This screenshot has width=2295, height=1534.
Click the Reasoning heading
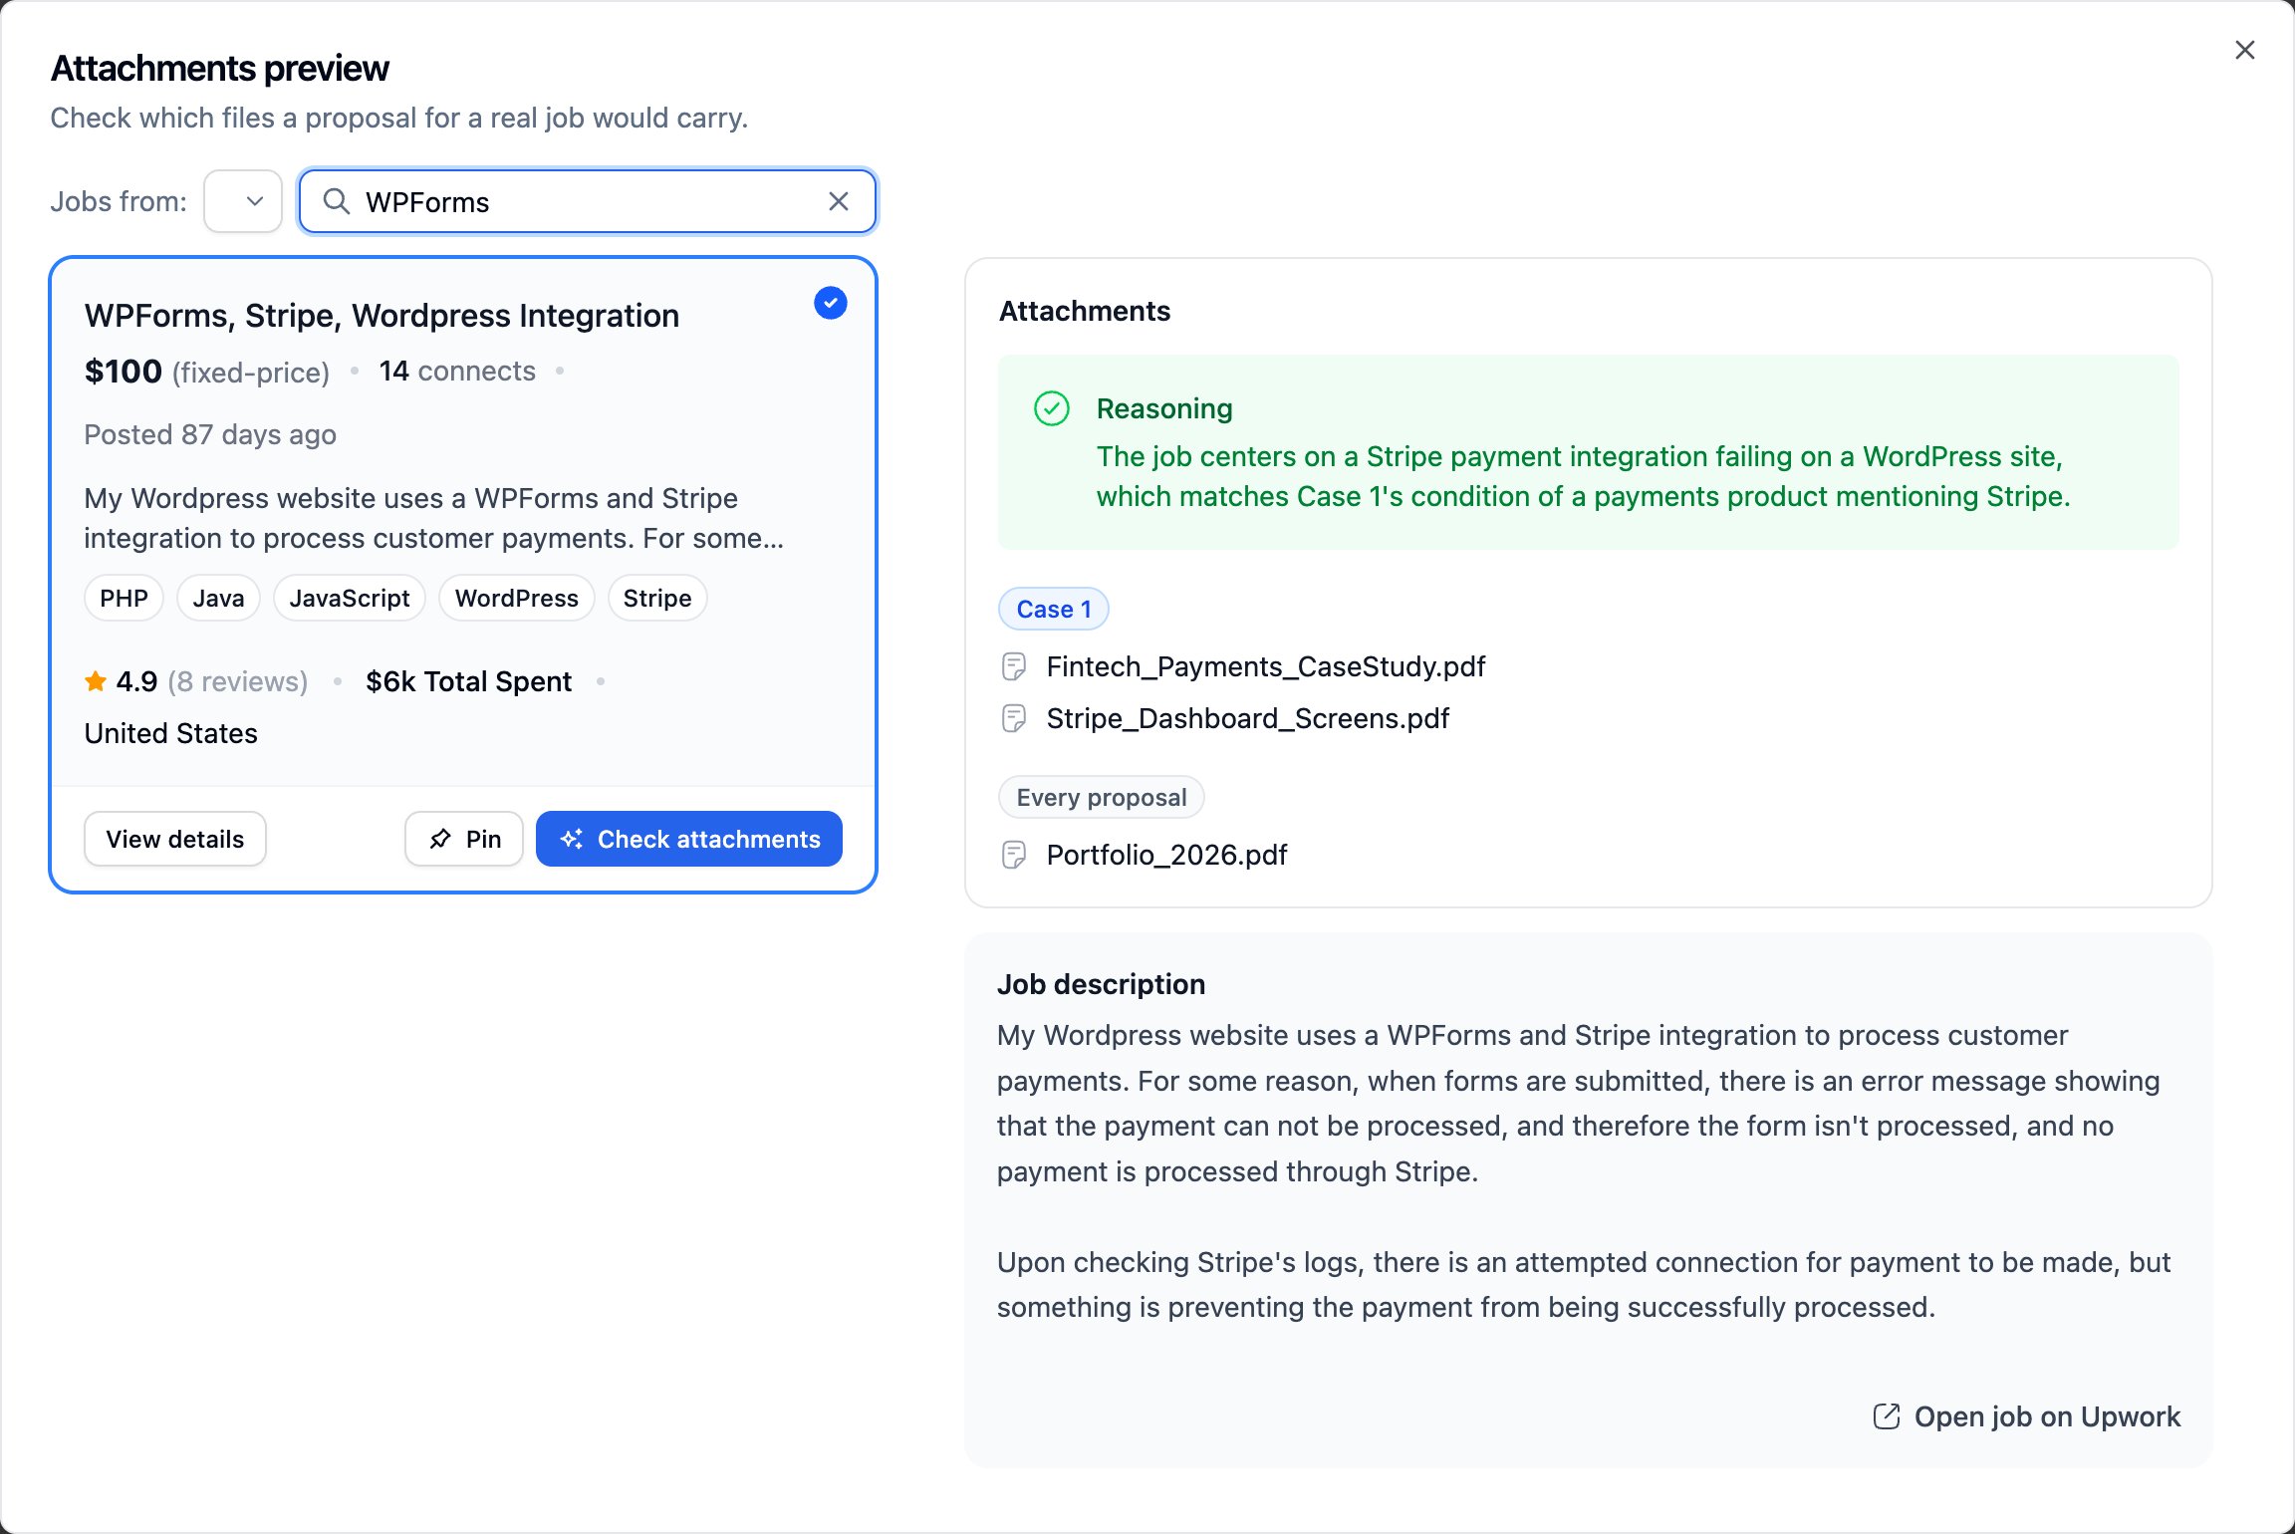pyautogui.click(x=1164, y=408)
